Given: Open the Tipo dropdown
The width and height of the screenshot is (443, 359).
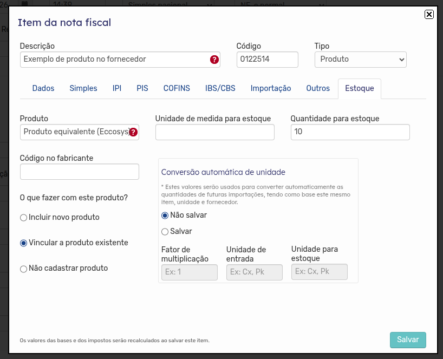Looking at the screenshot, I should (x=361, y=60).
